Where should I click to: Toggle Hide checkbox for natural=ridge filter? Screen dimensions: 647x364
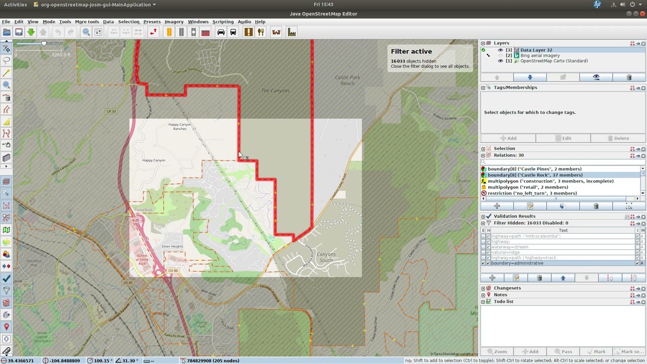pyautogui.click(x=488, y=252)
